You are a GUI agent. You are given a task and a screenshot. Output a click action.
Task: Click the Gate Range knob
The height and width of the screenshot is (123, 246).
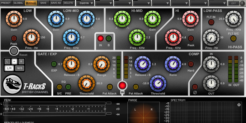101,64
